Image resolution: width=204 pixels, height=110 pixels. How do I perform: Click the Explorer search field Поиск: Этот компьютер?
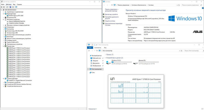(x=193, y=51)
